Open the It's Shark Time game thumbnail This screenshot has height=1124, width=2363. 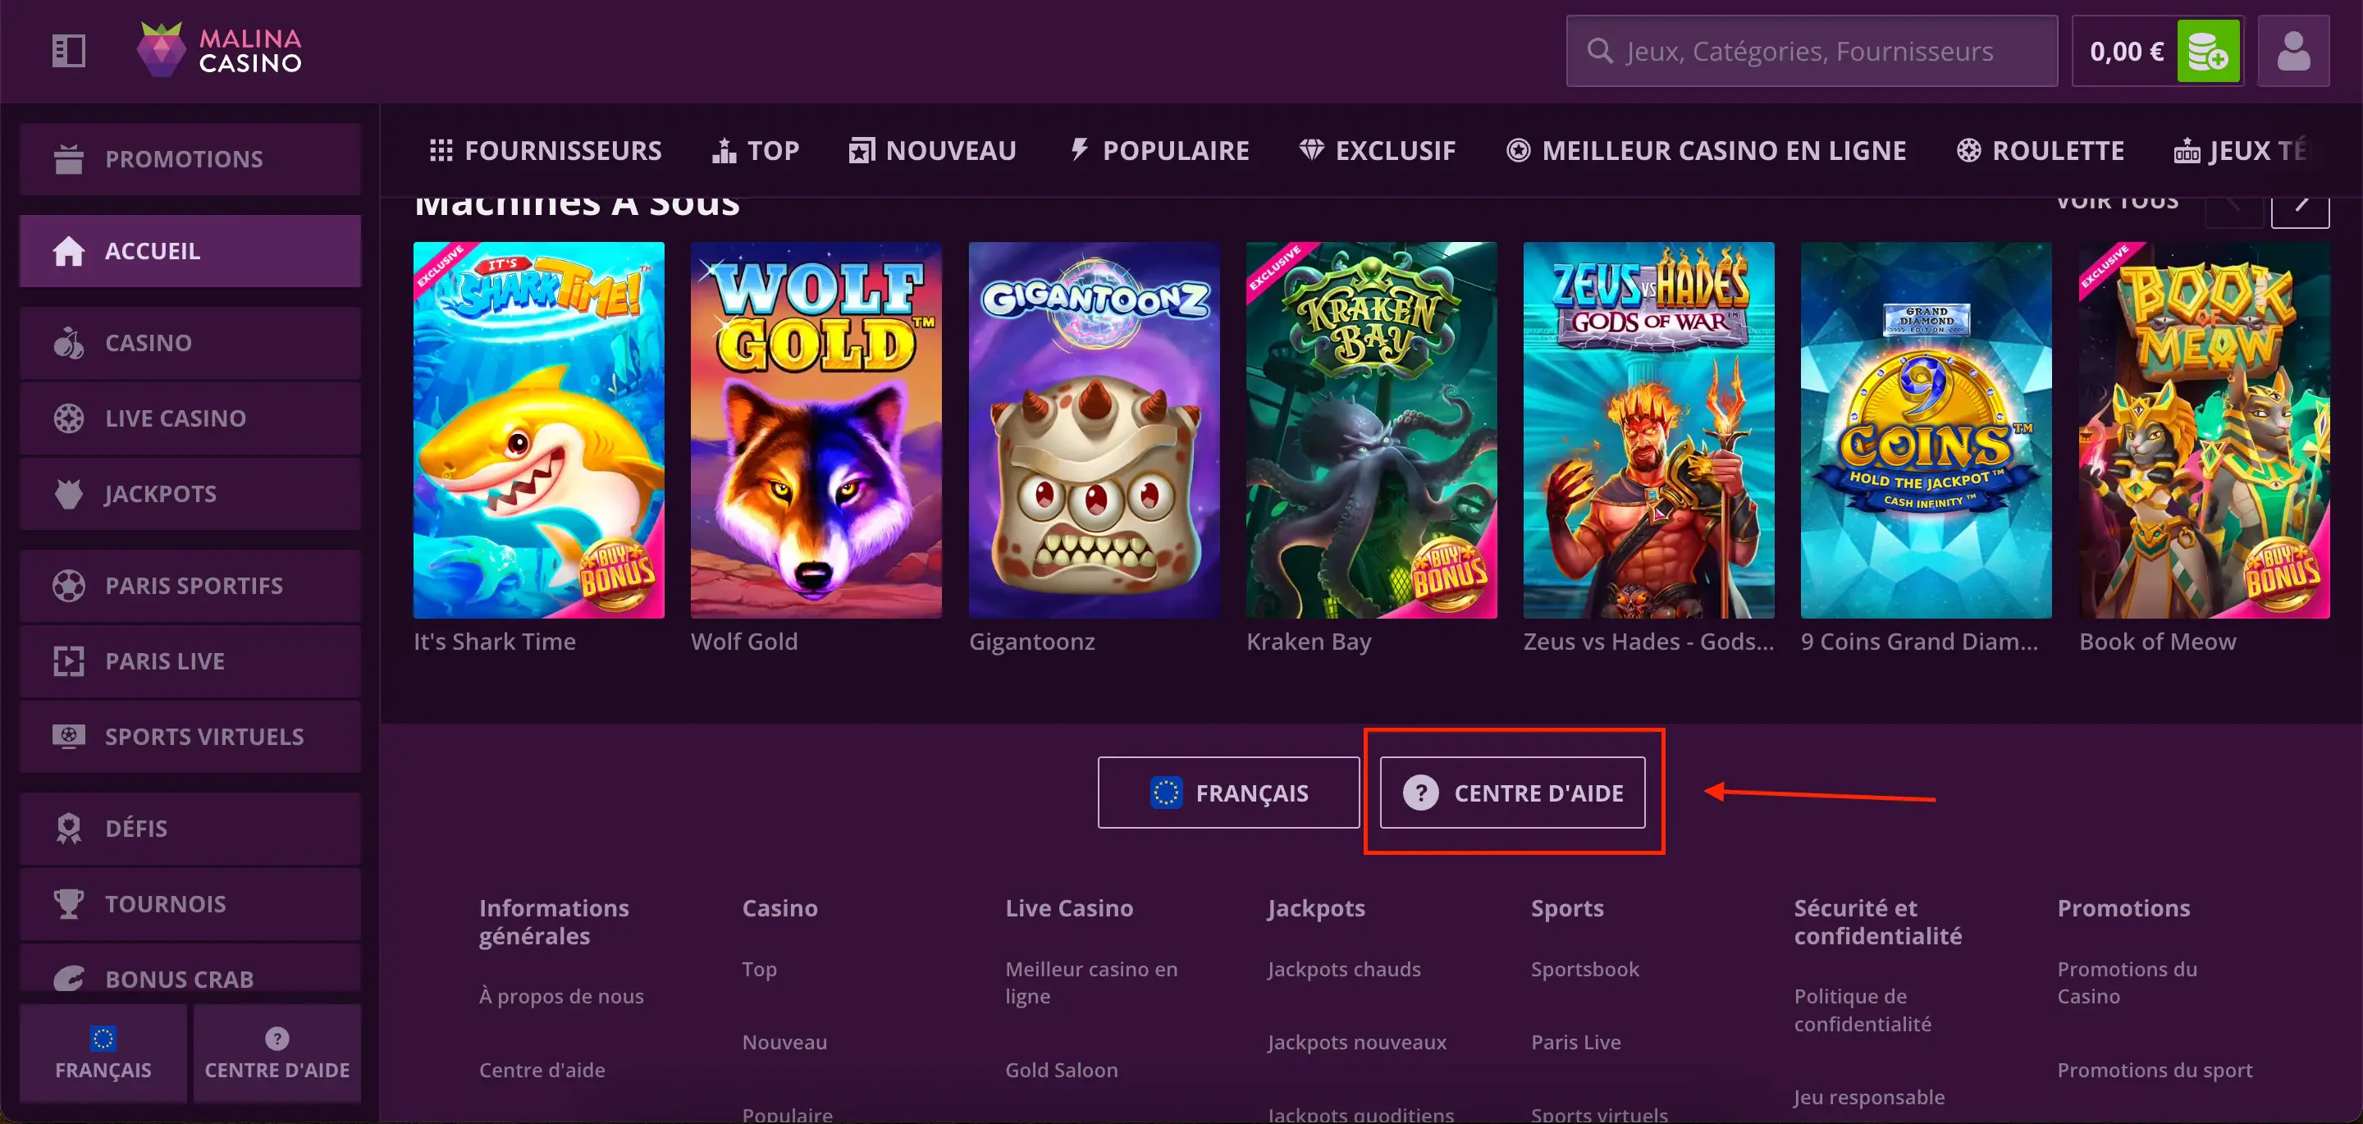pos(538,429)
